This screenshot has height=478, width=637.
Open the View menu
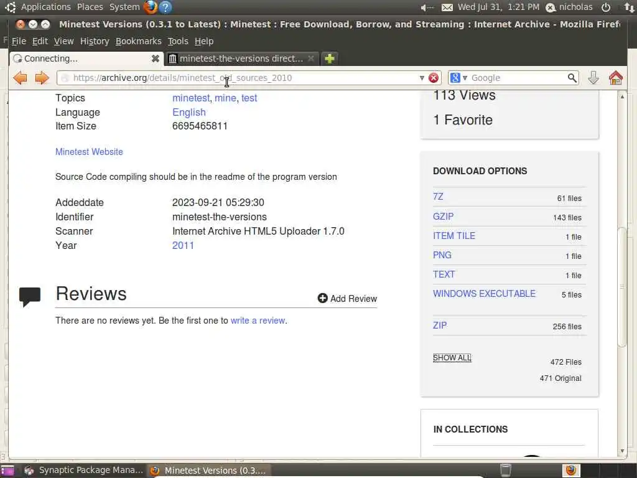(64, 41)
